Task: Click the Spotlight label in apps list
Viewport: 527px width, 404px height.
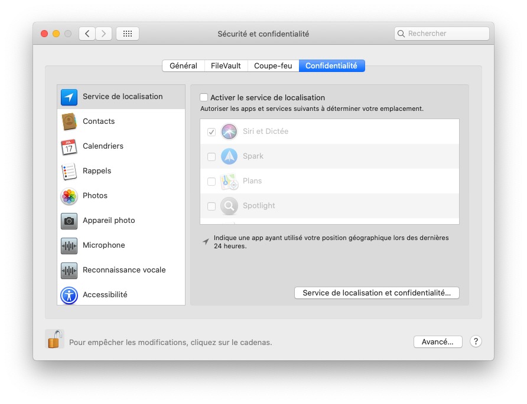Action: click(259, 206)
